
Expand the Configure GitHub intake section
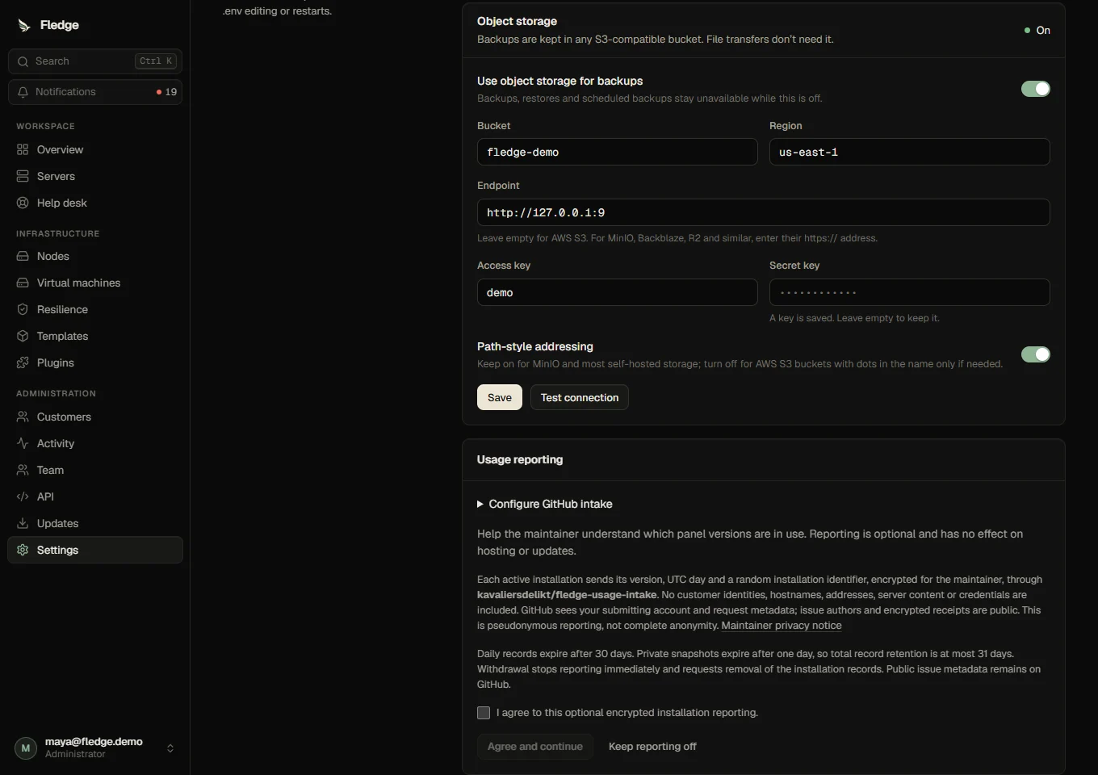pos(545,504)
